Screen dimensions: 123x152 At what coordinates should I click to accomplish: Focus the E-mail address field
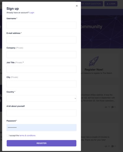pyautogui.click(x=42, y=40)
